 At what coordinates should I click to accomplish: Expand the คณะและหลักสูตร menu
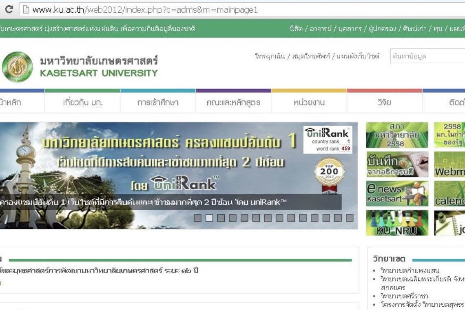coord(233,102)
